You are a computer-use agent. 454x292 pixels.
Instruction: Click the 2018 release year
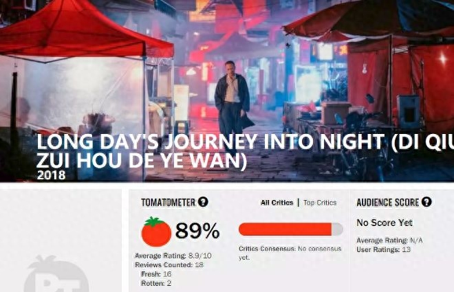click(x=51, y=175)
